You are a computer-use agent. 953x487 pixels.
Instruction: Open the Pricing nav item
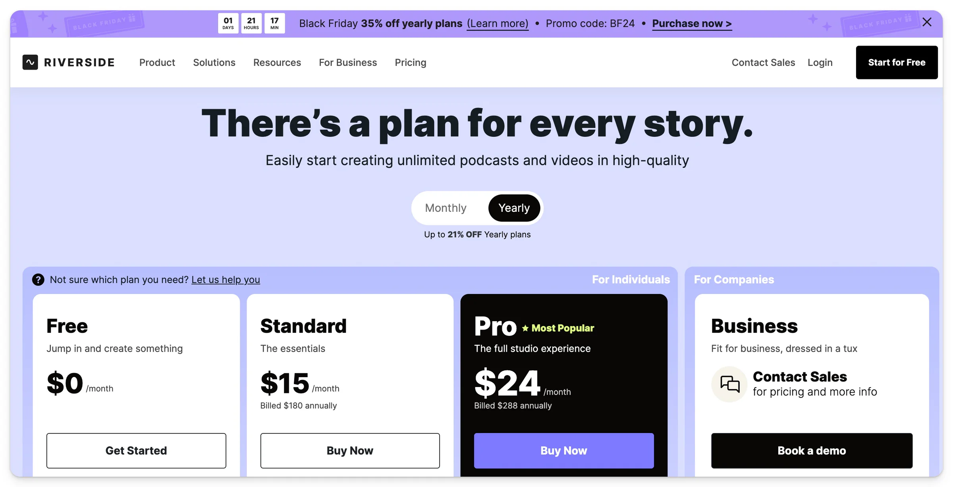411,62
